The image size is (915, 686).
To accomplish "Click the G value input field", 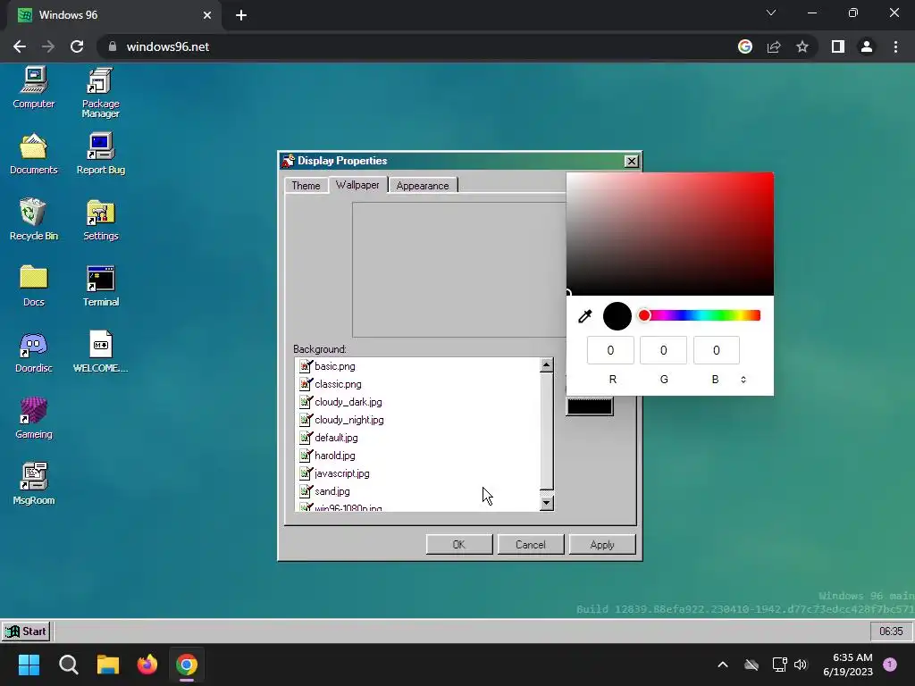I will click(x=664, y=350).
